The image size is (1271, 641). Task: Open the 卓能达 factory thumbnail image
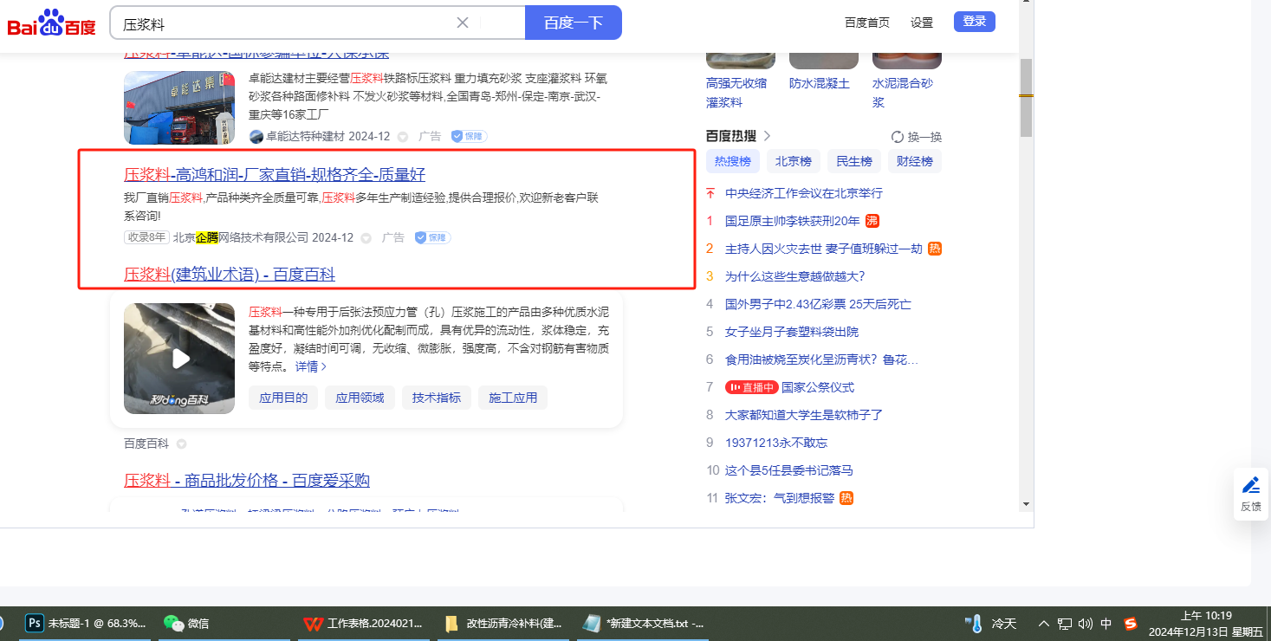179,107
